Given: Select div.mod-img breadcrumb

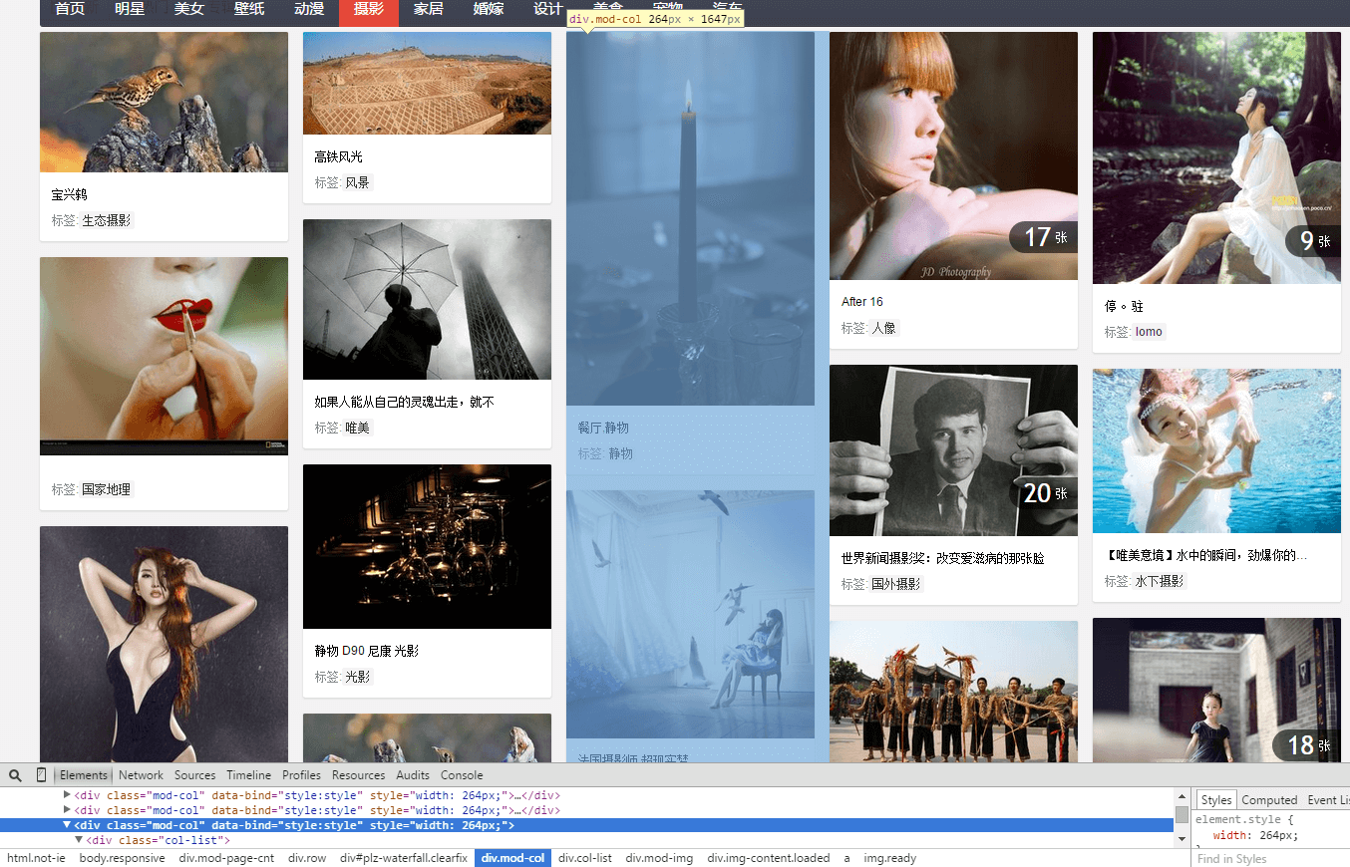Looking at the screenshot, I should [659, 858].
